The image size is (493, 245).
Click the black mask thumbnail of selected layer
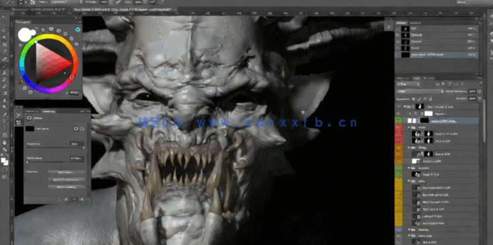(x=424, y=120)
